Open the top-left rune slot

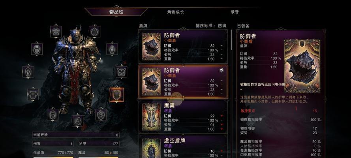tap(56, 32)
